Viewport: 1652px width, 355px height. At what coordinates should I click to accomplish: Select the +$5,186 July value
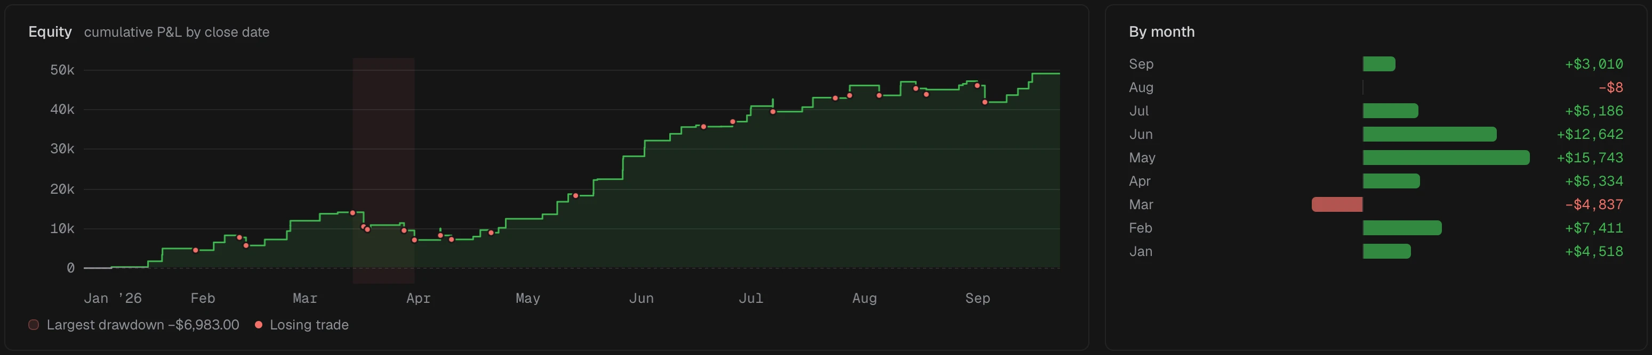coord(1594,111)
